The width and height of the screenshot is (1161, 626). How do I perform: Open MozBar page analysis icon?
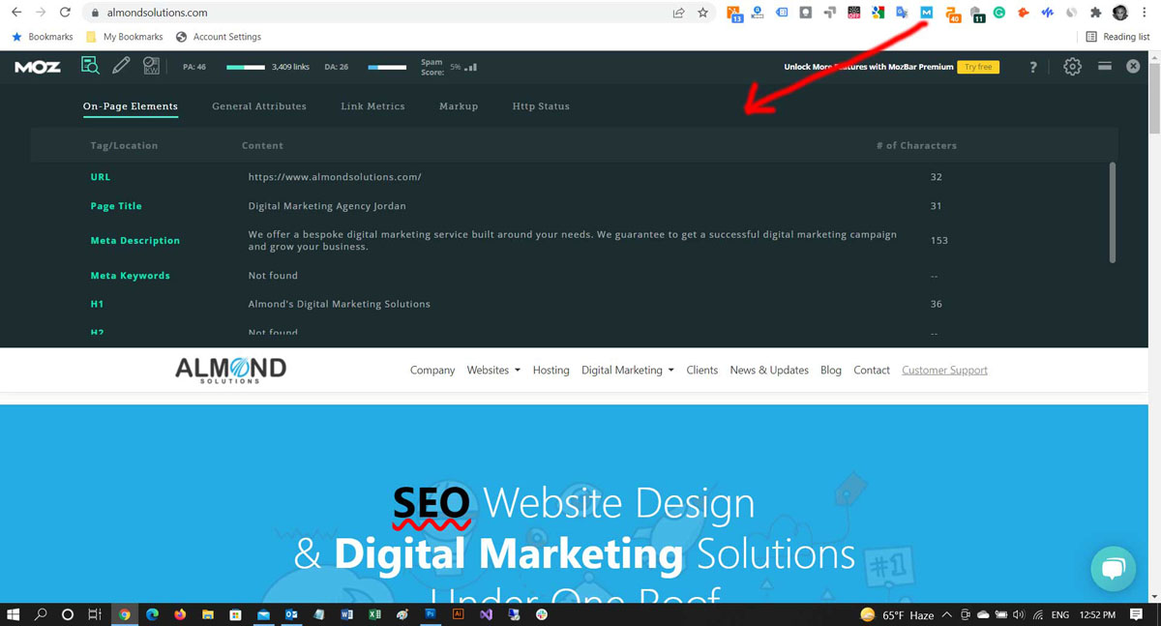pos(90,67)
